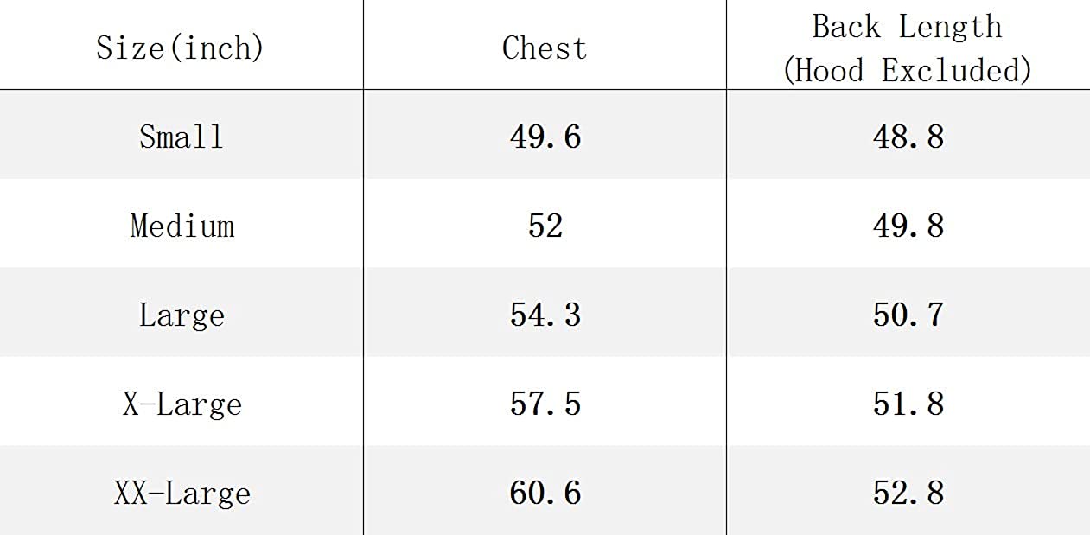Click the X-Large size row label
Viewport: 1090px width, 535px height.
[182, 404]
